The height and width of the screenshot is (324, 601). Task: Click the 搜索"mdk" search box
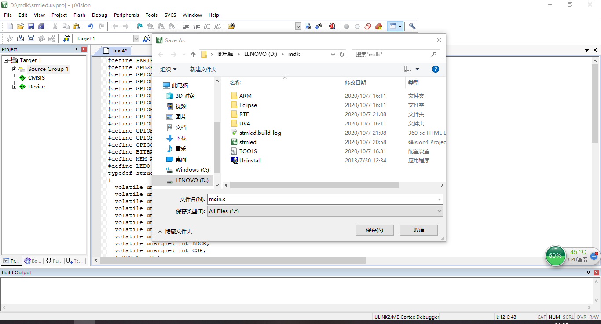point(396,54)
